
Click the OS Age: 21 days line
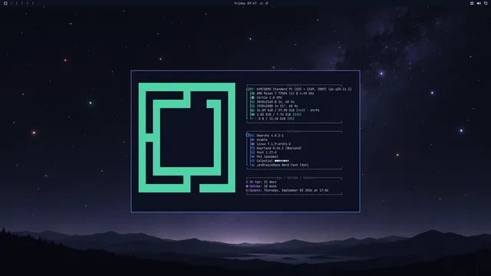(x=261, y=182)
